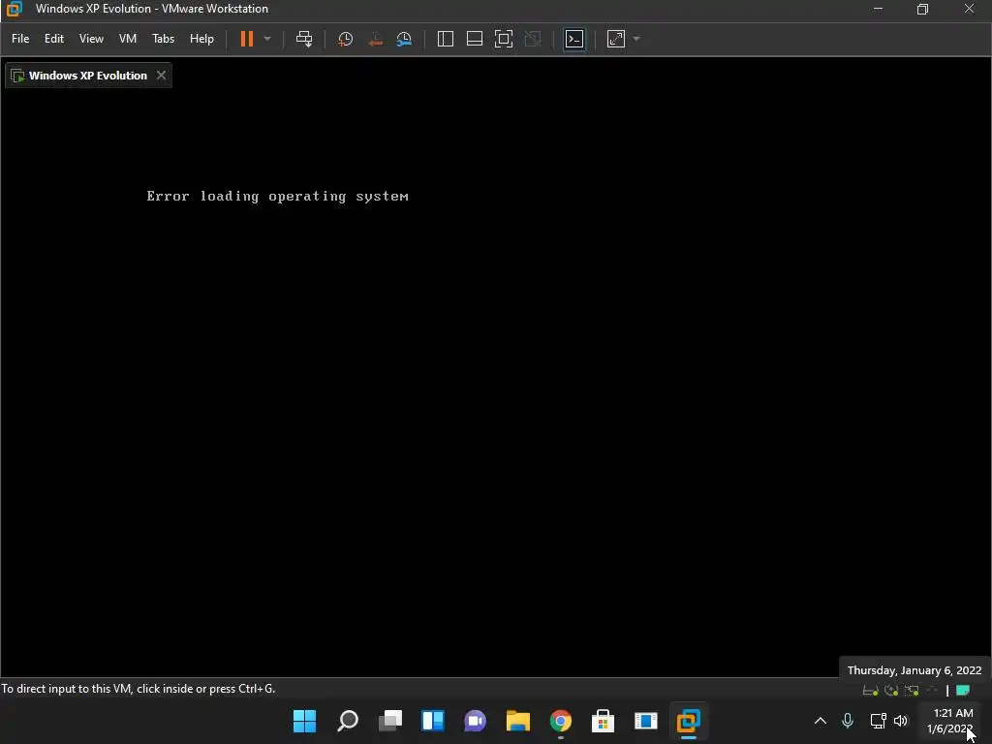Open the View menu
The image size is (992, 744).
[x=91, y=39]
